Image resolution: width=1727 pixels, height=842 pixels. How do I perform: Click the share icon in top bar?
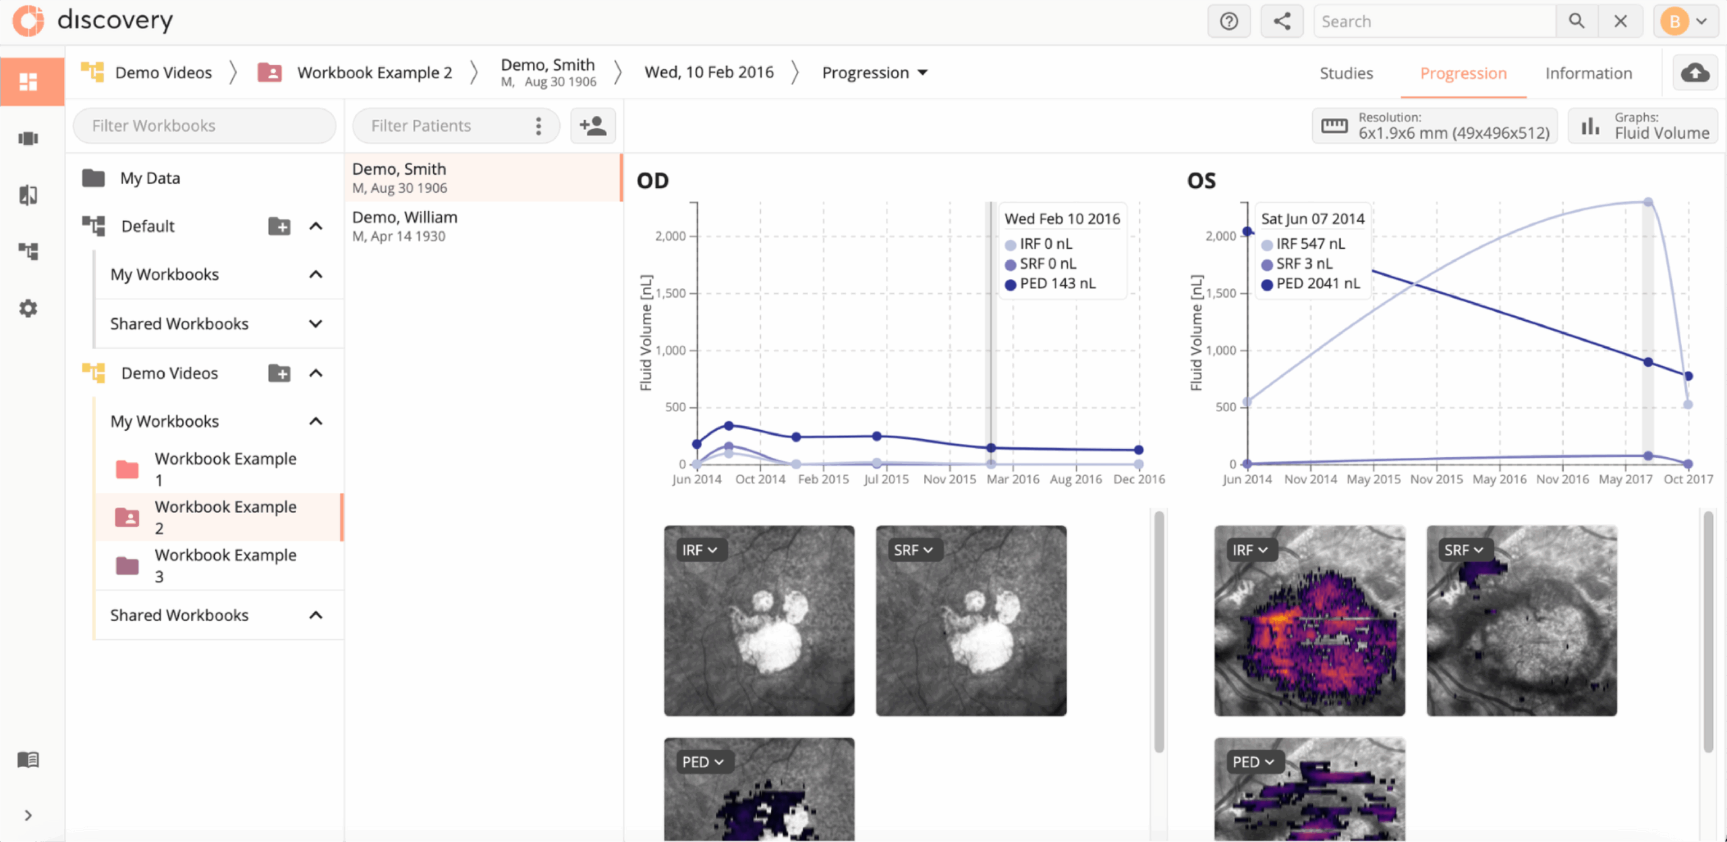pyautogui.click(x=1282, y=22)
